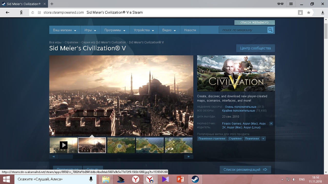Expand the developer list plus button
Image resolution: width=328 pixels, height=184 pixels.
click(x=271, y=124)
